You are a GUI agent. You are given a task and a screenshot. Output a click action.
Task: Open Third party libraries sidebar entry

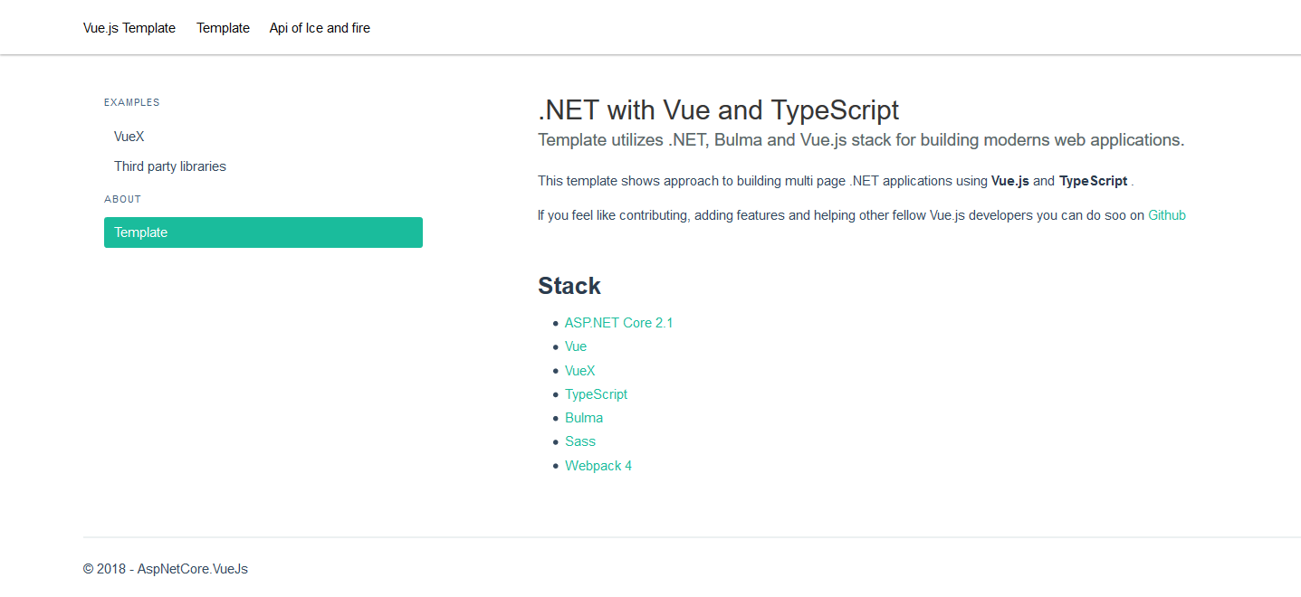170,166
